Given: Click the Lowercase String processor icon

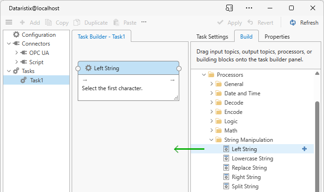Looking at the screenshot, I should pos(226,158).
